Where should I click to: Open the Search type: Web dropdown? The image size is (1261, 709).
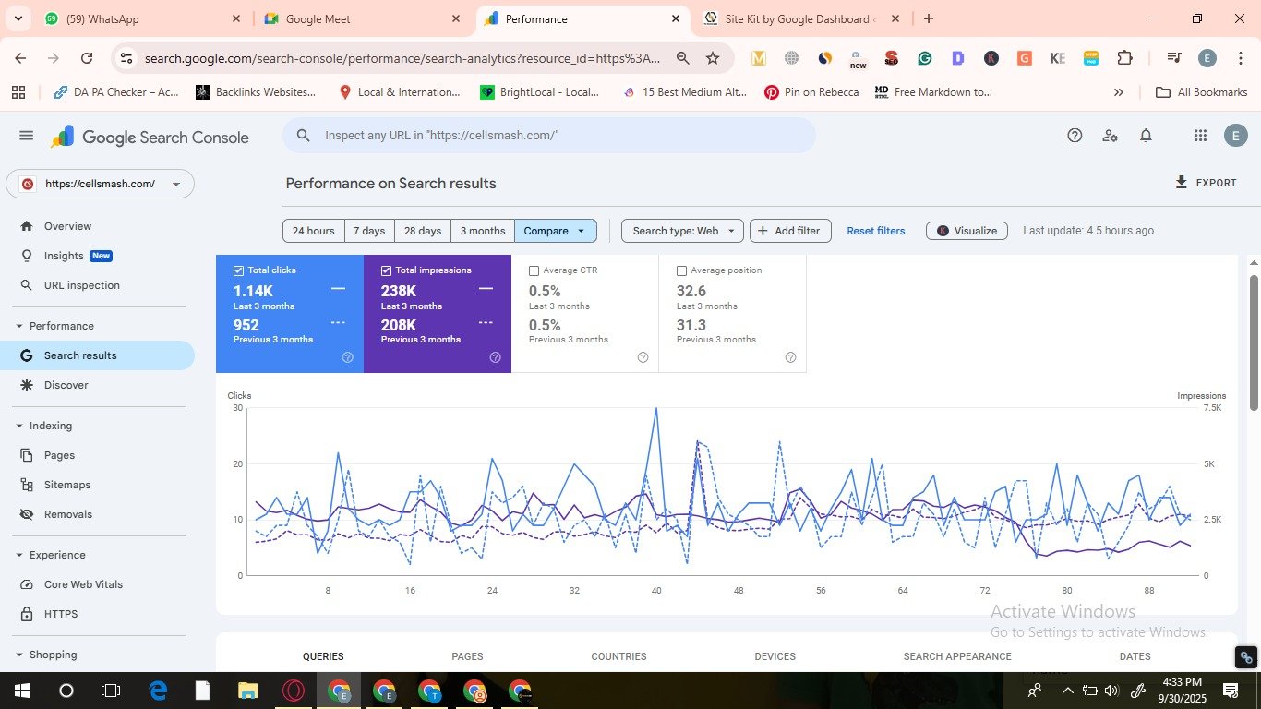[x=682, y=231]
